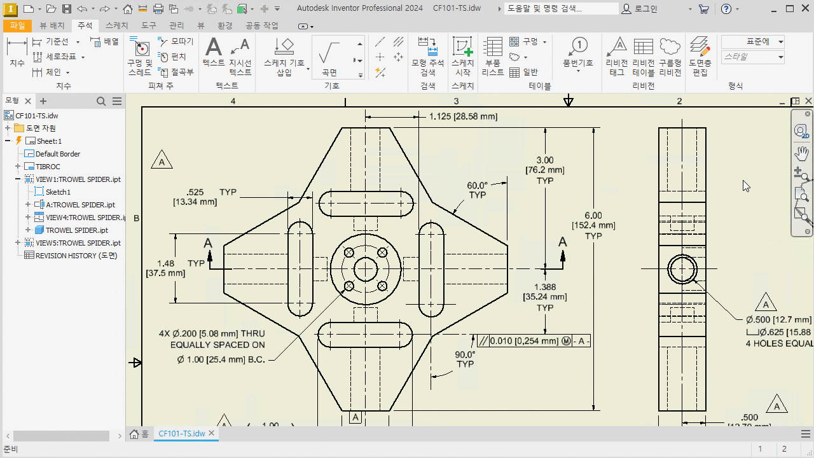
Task: Click the search icon in the 모형 browser panel
Action: (101, 101)
